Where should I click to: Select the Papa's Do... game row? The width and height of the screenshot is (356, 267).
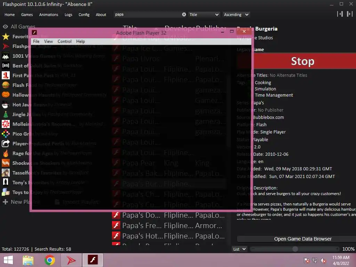(x=169, y=215)
